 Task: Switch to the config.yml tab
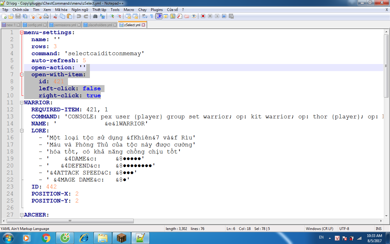[x=35, y=25]
